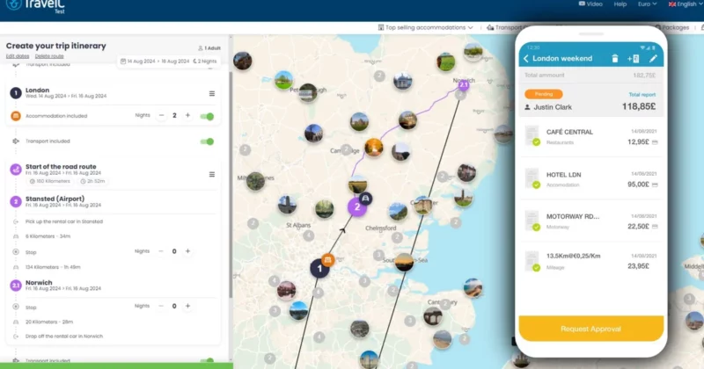Click Norwich stop title
Viewport: 704px width, 369px height.
(39, 283)
